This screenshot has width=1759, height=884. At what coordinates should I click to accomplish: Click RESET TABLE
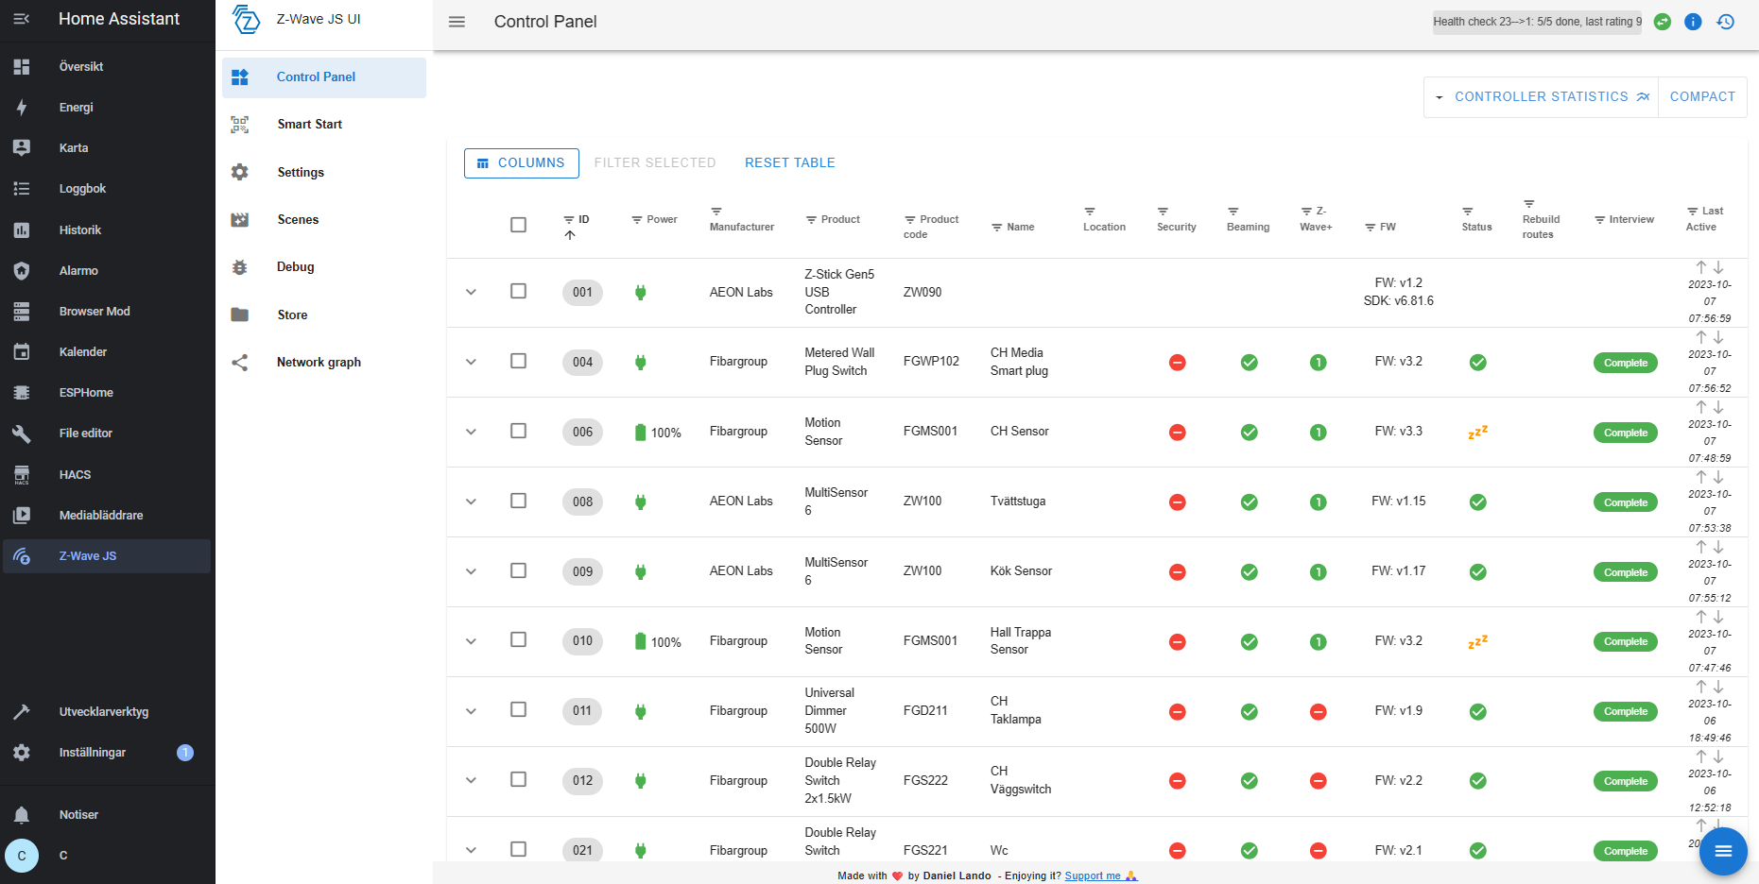pos(790,162)
